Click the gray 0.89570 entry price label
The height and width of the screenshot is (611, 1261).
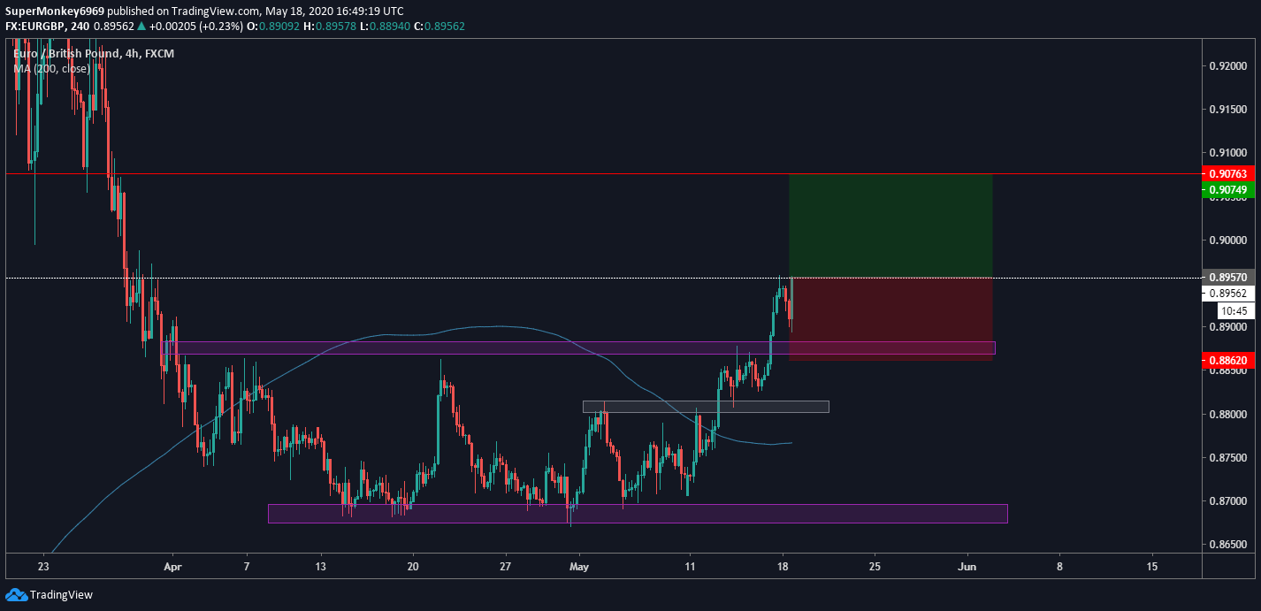[x=1229, y=278]
